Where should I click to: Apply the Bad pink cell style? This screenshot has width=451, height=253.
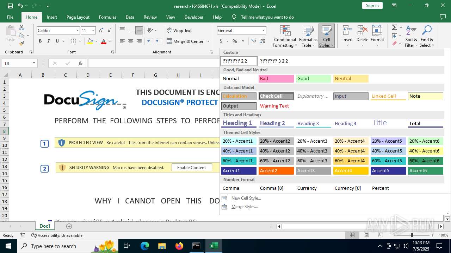(x=276, y=79)
